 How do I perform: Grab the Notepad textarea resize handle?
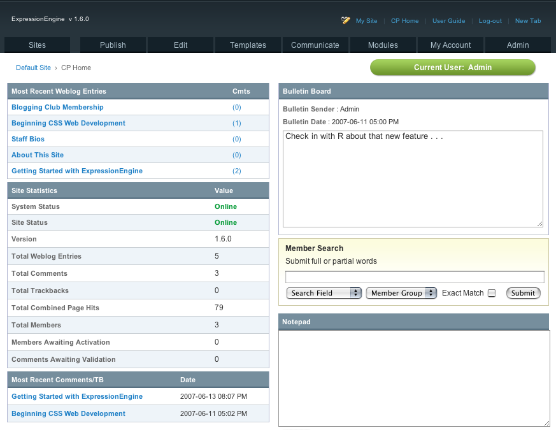point(547,423)
